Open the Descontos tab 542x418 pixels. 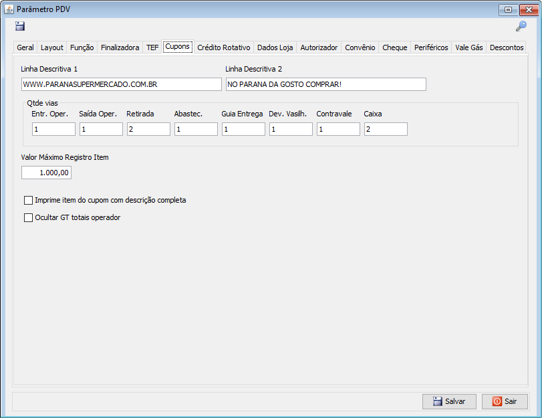pos(506,48)
